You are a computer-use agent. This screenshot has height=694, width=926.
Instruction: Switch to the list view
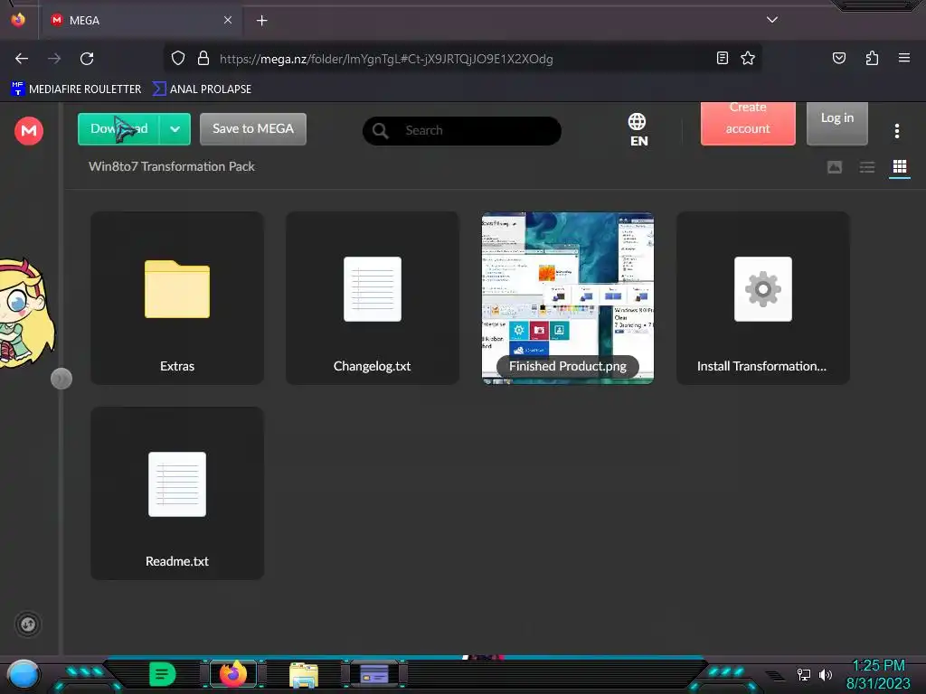(867, 167)
